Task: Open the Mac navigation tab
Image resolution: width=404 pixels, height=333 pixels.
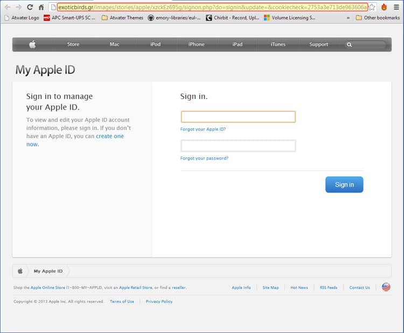Action: pos(114,44)
